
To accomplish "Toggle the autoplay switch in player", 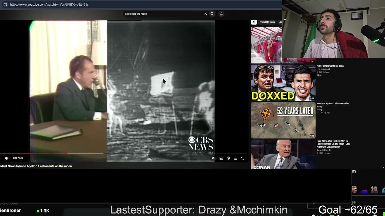I will click(213, 158).
